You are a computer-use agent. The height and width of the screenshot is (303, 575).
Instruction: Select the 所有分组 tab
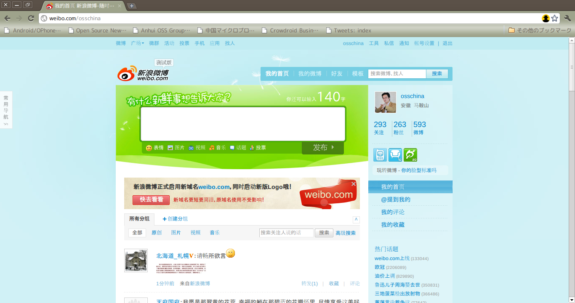click(139, 219)
